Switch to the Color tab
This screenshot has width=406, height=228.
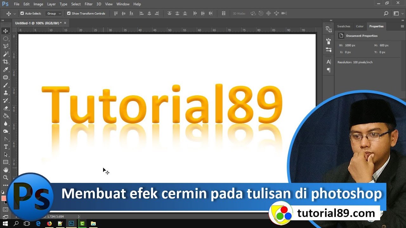click(360, 26)
